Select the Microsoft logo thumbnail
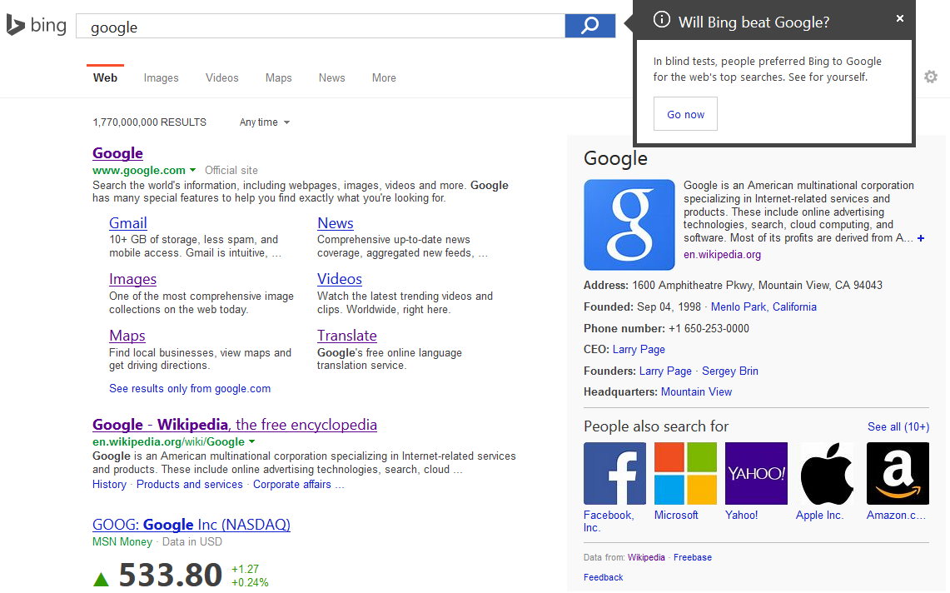The image size is (950, 593). [x=685, y=473]
